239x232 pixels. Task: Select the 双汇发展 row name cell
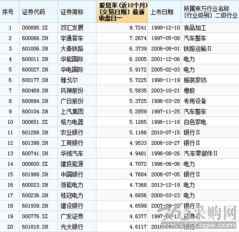point(77,28)
